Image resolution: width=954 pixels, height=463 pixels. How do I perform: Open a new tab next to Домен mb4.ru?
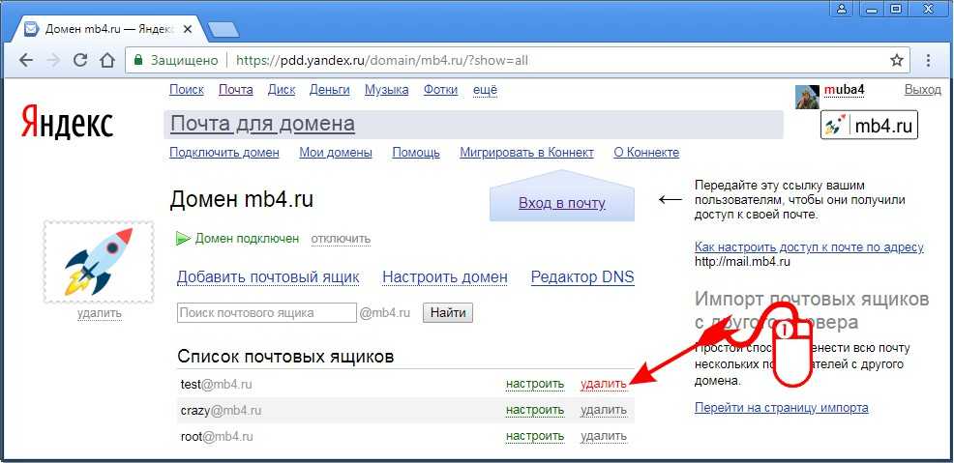point(224,29)
